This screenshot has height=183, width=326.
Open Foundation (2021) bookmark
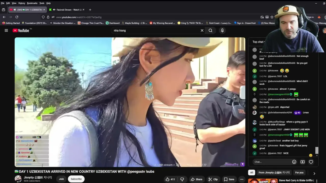(x=34, y=23)
